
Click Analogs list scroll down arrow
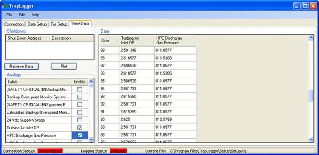pos(91,140)
